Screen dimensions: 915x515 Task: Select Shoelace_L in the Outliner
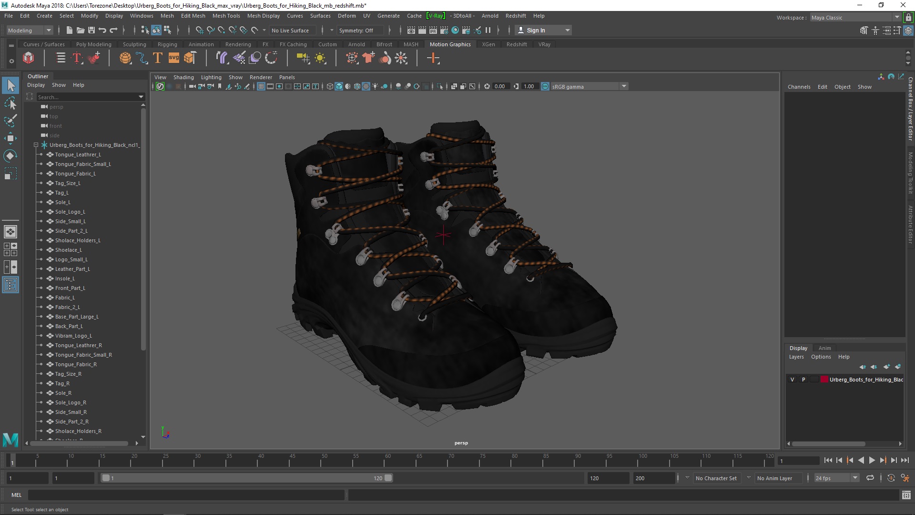tap(68, 250)
